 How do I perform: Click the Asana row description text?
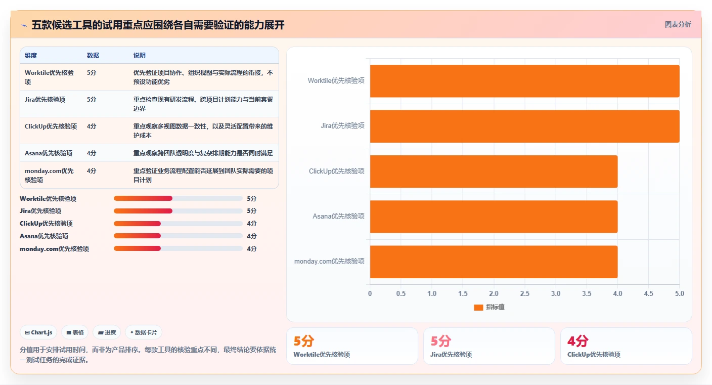203,153
